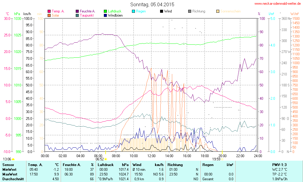303x182 pixels.
Task: Click the teal Taupunkt legend swatch
Action: click(77, 15)
